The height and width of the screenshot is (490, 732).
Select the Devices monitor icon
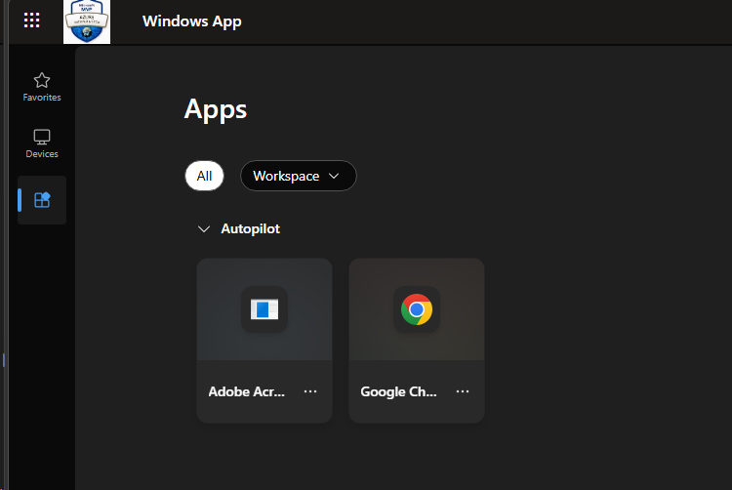42,137
